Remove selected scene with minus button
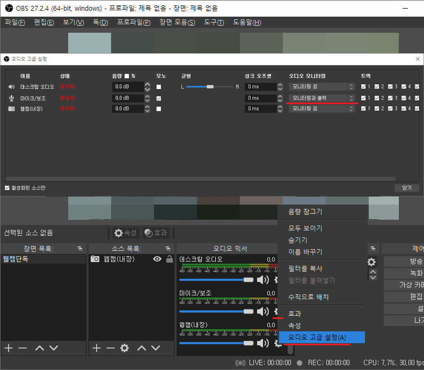This screenshot has height=370, width=424. tap(23, 348)
